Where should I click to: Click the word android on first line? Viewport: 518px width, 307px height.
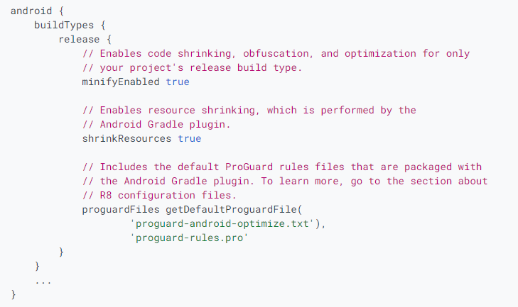31,11
